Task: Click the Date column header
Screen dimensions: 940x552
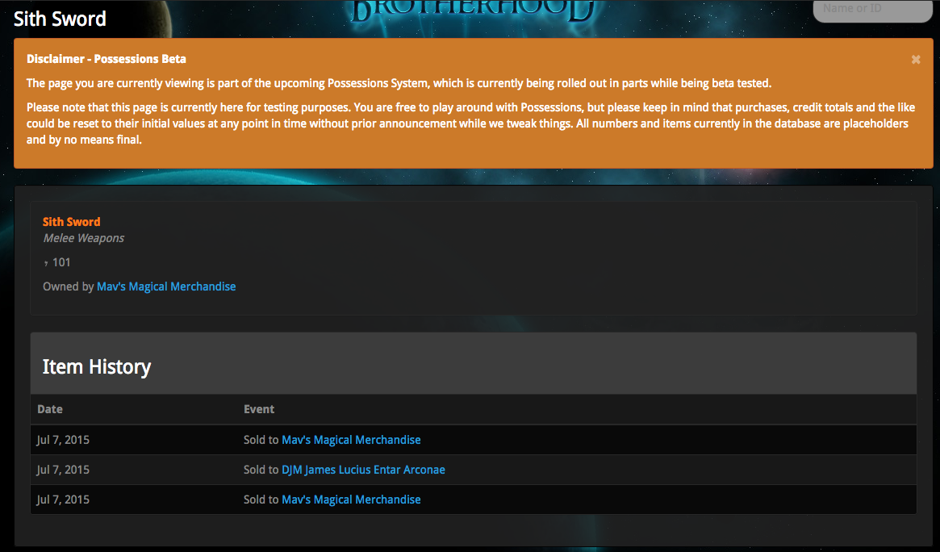Action: (x=50, y=409)
